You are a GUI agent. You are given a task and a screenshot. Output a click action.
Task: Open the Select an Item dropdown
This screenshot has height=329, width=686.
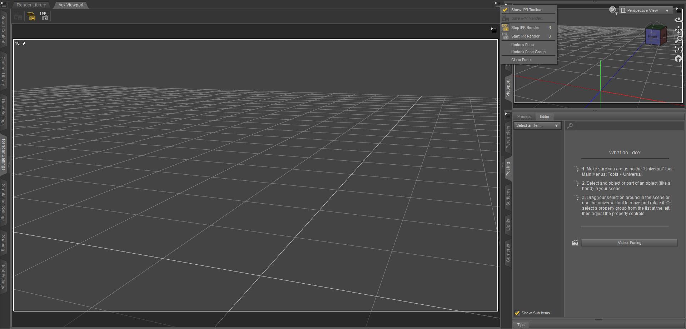(537, 126)
